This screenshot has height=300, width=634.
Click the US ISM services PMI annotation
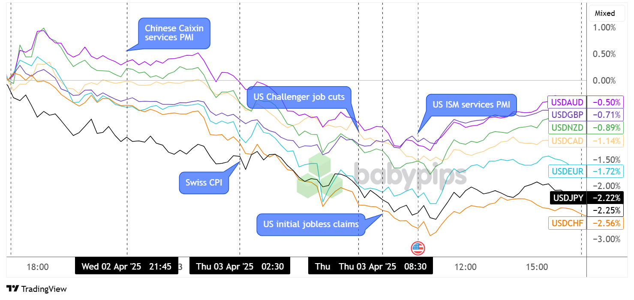tap(471, 105)
